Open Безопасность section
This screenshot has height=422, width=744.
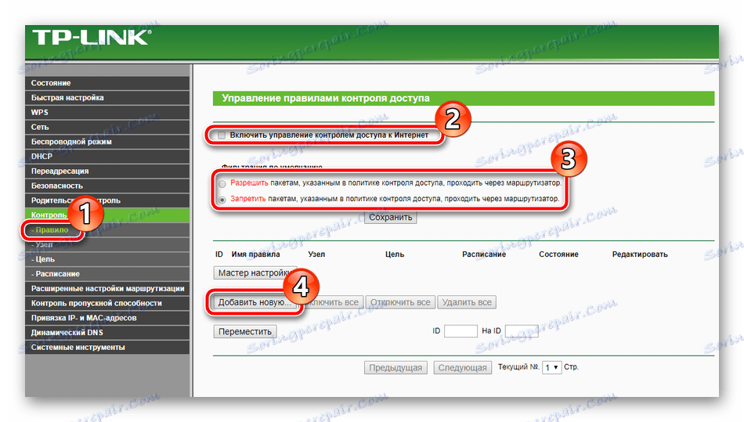click(107, 186)
